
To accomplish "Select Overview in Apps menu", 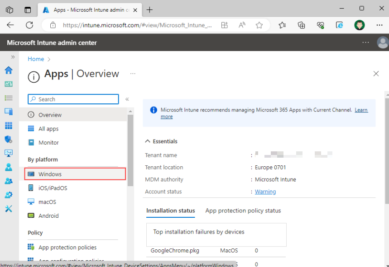I will [73, 115].
